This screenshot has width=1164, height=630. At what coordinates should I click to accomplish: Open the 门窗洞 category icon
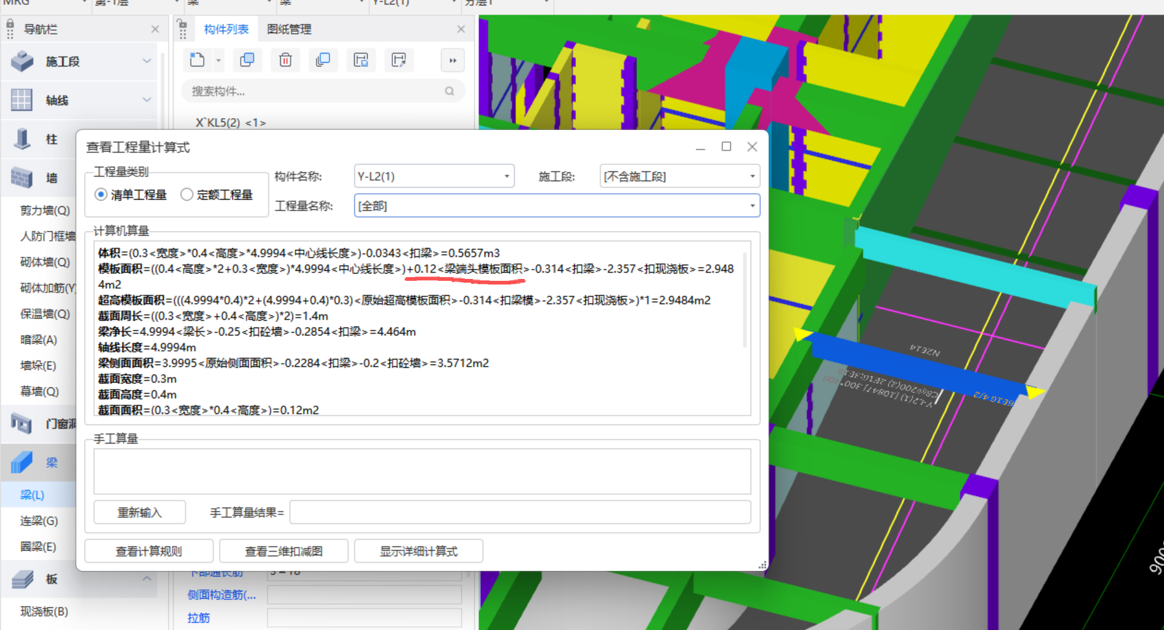click(x=22, y=423)
